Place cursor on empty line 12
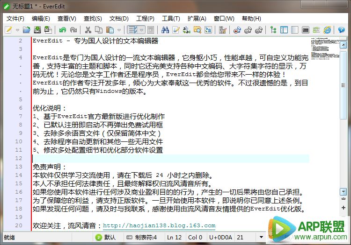 (171, 158)
